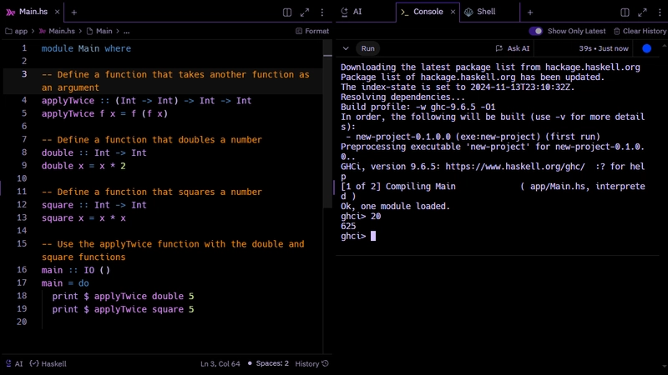Viewport: 668px width, 375px height.
Task: Click on "double x = x * 2"
Action: [x=83, y=166]
